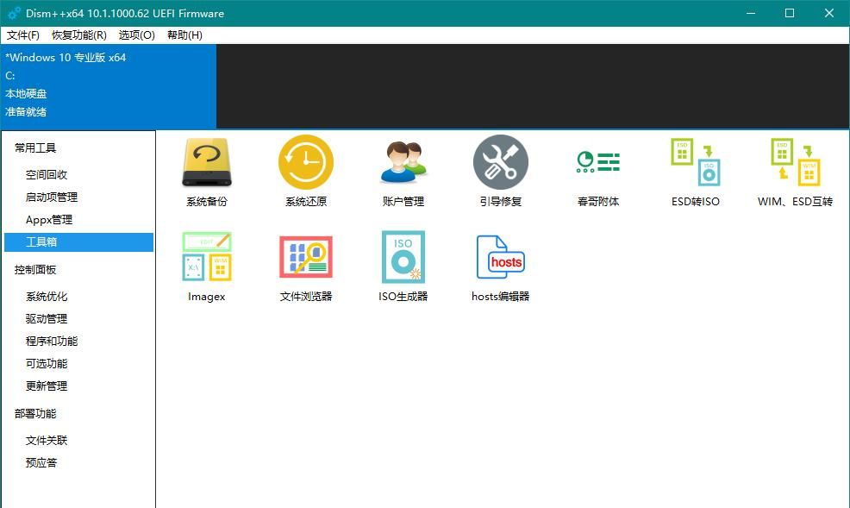Select the Windows 10 专业版 x64 image tile
850x508 pixels.
[109, 86]
